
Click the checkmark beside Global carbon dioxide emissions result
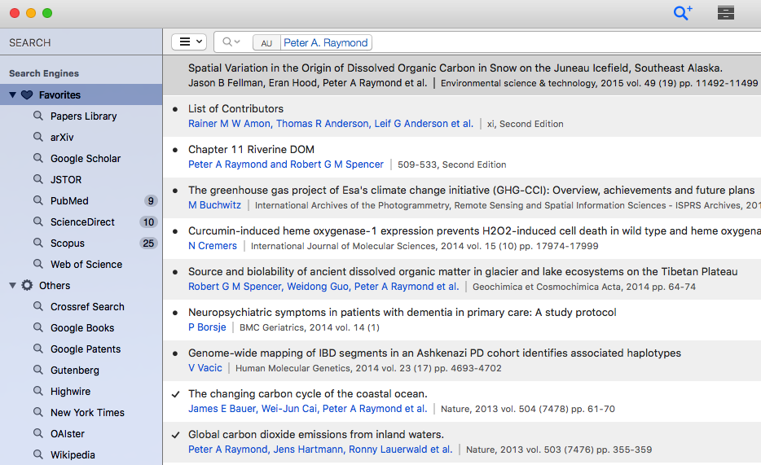click(x=176, y=435)
